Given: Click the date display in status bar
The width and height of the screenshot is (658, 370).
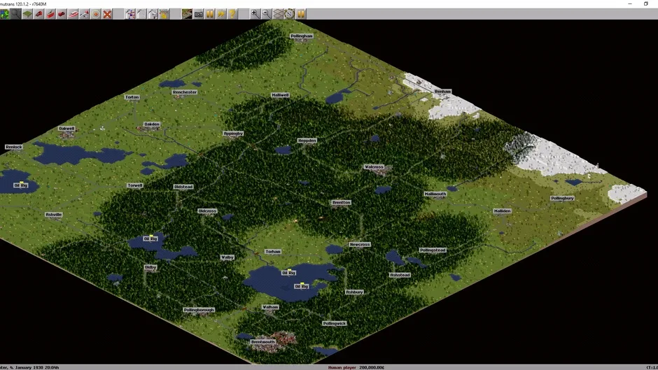Looking at the screenshot, I should [29, 367].
